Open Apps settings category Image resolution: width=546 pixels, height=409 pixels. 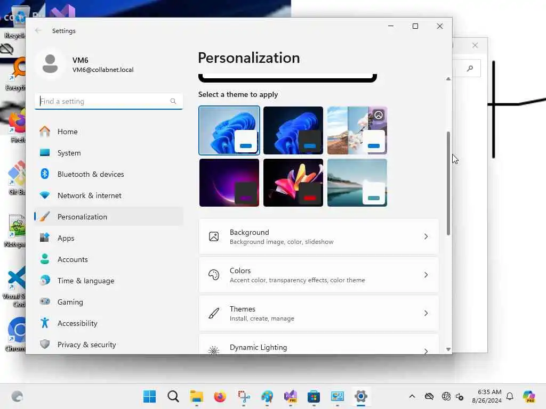(x=109, y=238)
